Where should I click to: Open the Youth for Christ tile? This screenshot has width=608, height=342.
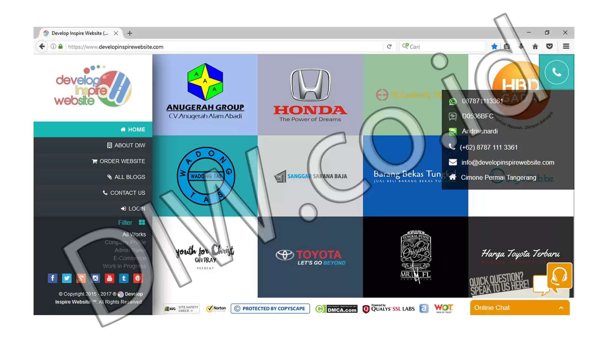tap(205, 257)
